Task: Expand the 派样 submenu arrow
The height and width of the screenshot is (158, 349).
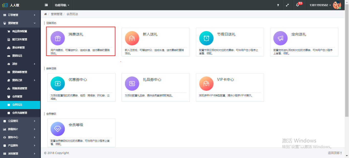Action: 34,64
